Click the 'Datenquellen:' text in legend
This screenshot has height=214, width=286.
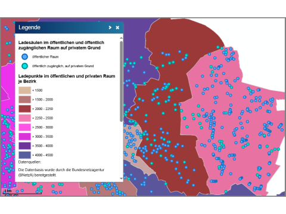tap(30, 162)
